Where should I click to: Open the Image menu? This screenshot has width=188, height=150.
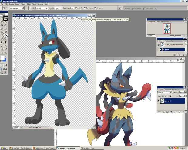click(x=12, y=4)
